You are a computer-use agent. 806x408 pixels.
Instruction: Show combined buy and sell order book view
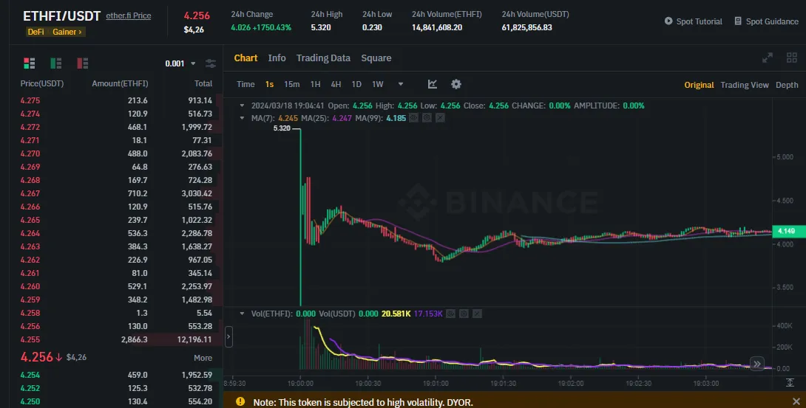pyautogui.click(x=30, y=63)
